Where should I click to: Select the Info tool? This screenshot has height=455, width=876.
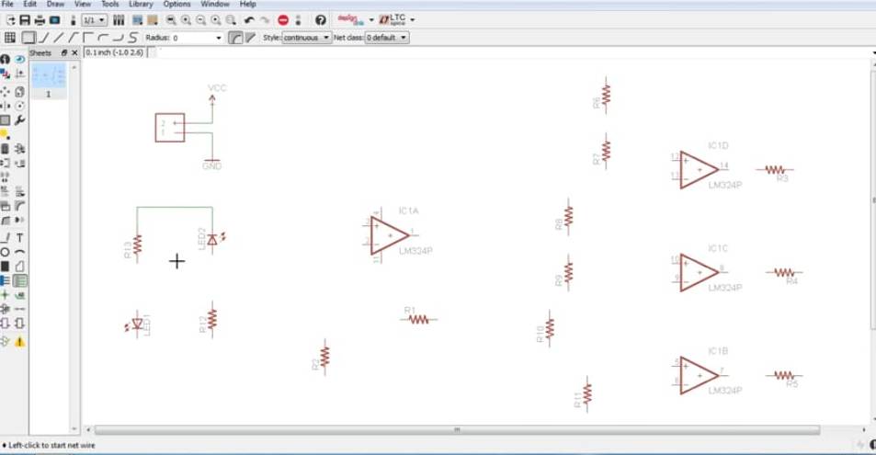coord(5,59)
